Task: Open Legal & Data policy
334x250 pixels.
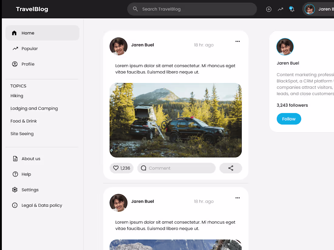Action: 42,205
